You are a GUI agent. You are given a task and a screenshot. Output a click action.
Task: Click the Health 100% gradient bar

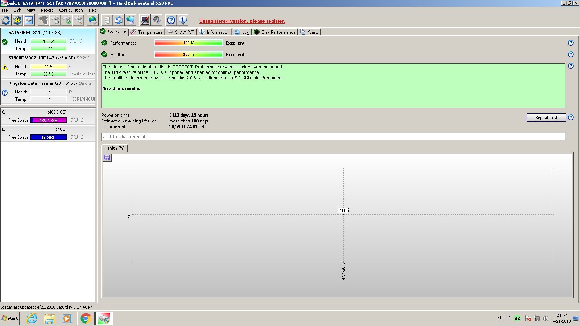(x=188, y=54)
